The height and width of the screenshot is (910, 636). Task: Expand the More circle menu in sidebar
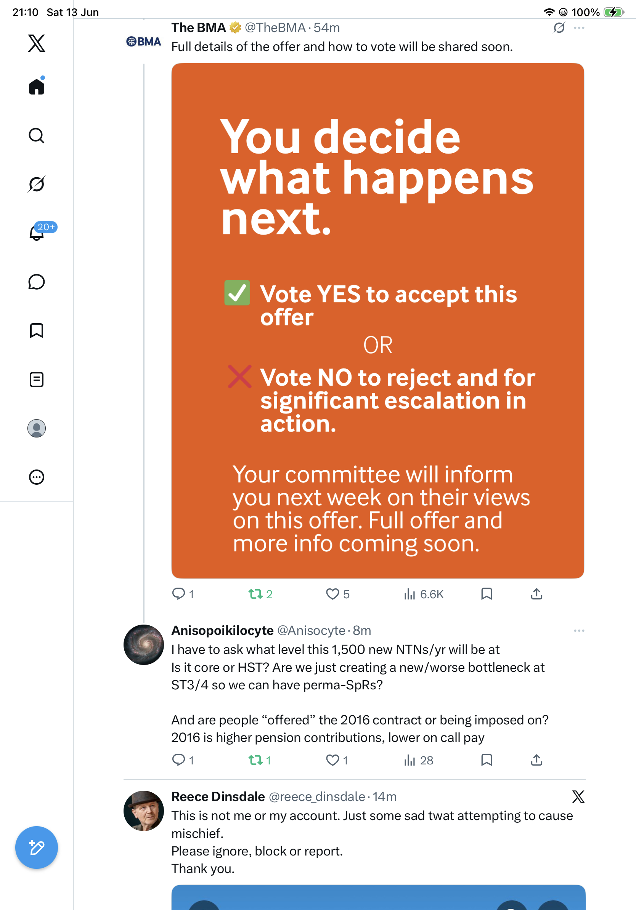[x=37, y=477]
